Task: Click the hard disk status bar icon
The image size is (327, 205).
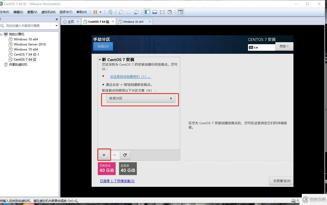Action: click(x=293, y=201)
